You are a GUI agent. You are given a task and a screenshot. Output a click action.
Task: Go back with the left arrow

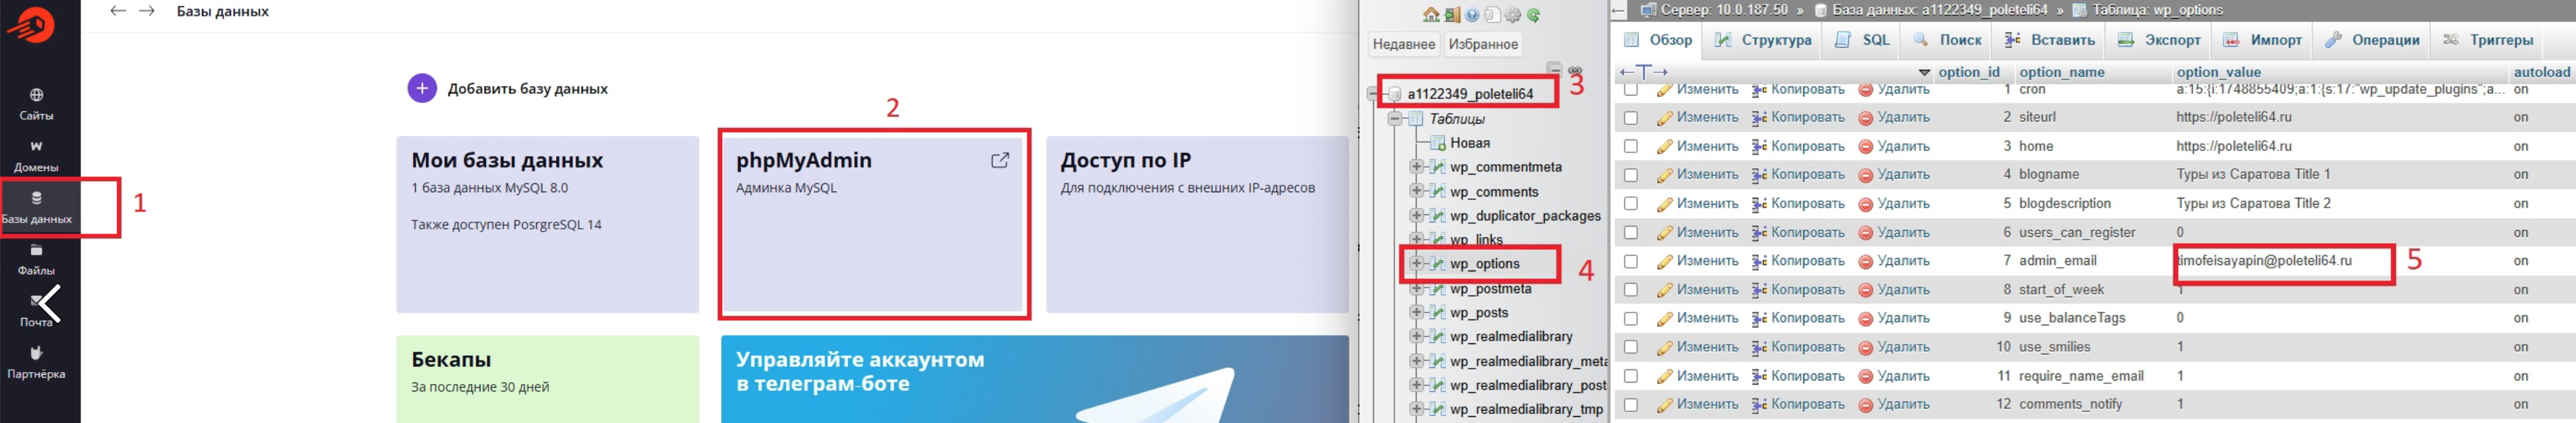pos(118,11)
